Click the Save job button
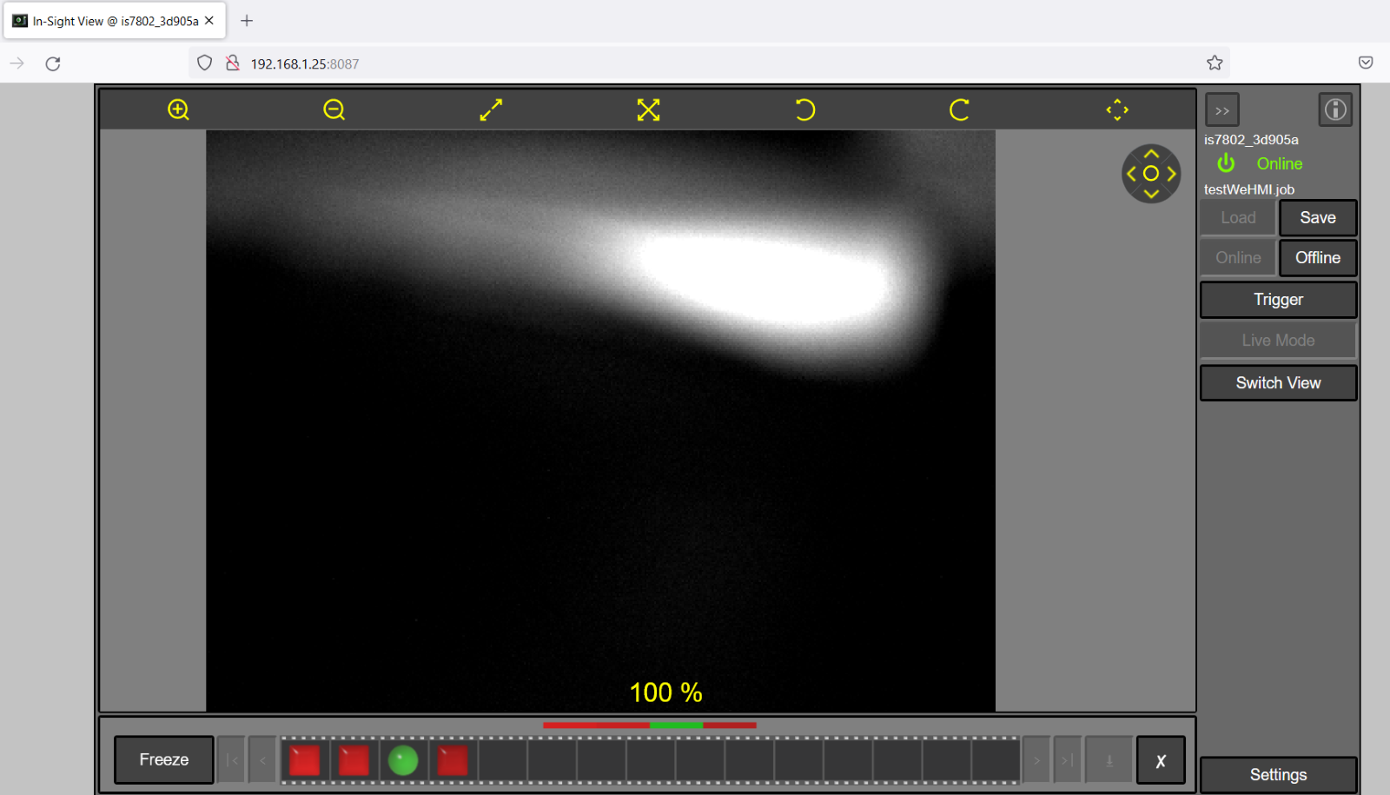 tap(1317, 218)
